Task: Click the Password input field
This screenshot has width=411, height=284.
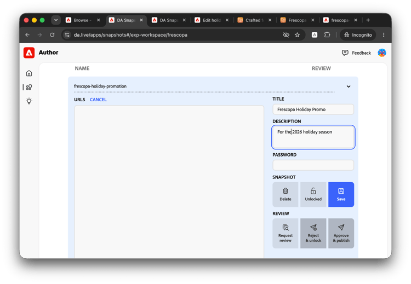Action: click(x=313, y=165)
